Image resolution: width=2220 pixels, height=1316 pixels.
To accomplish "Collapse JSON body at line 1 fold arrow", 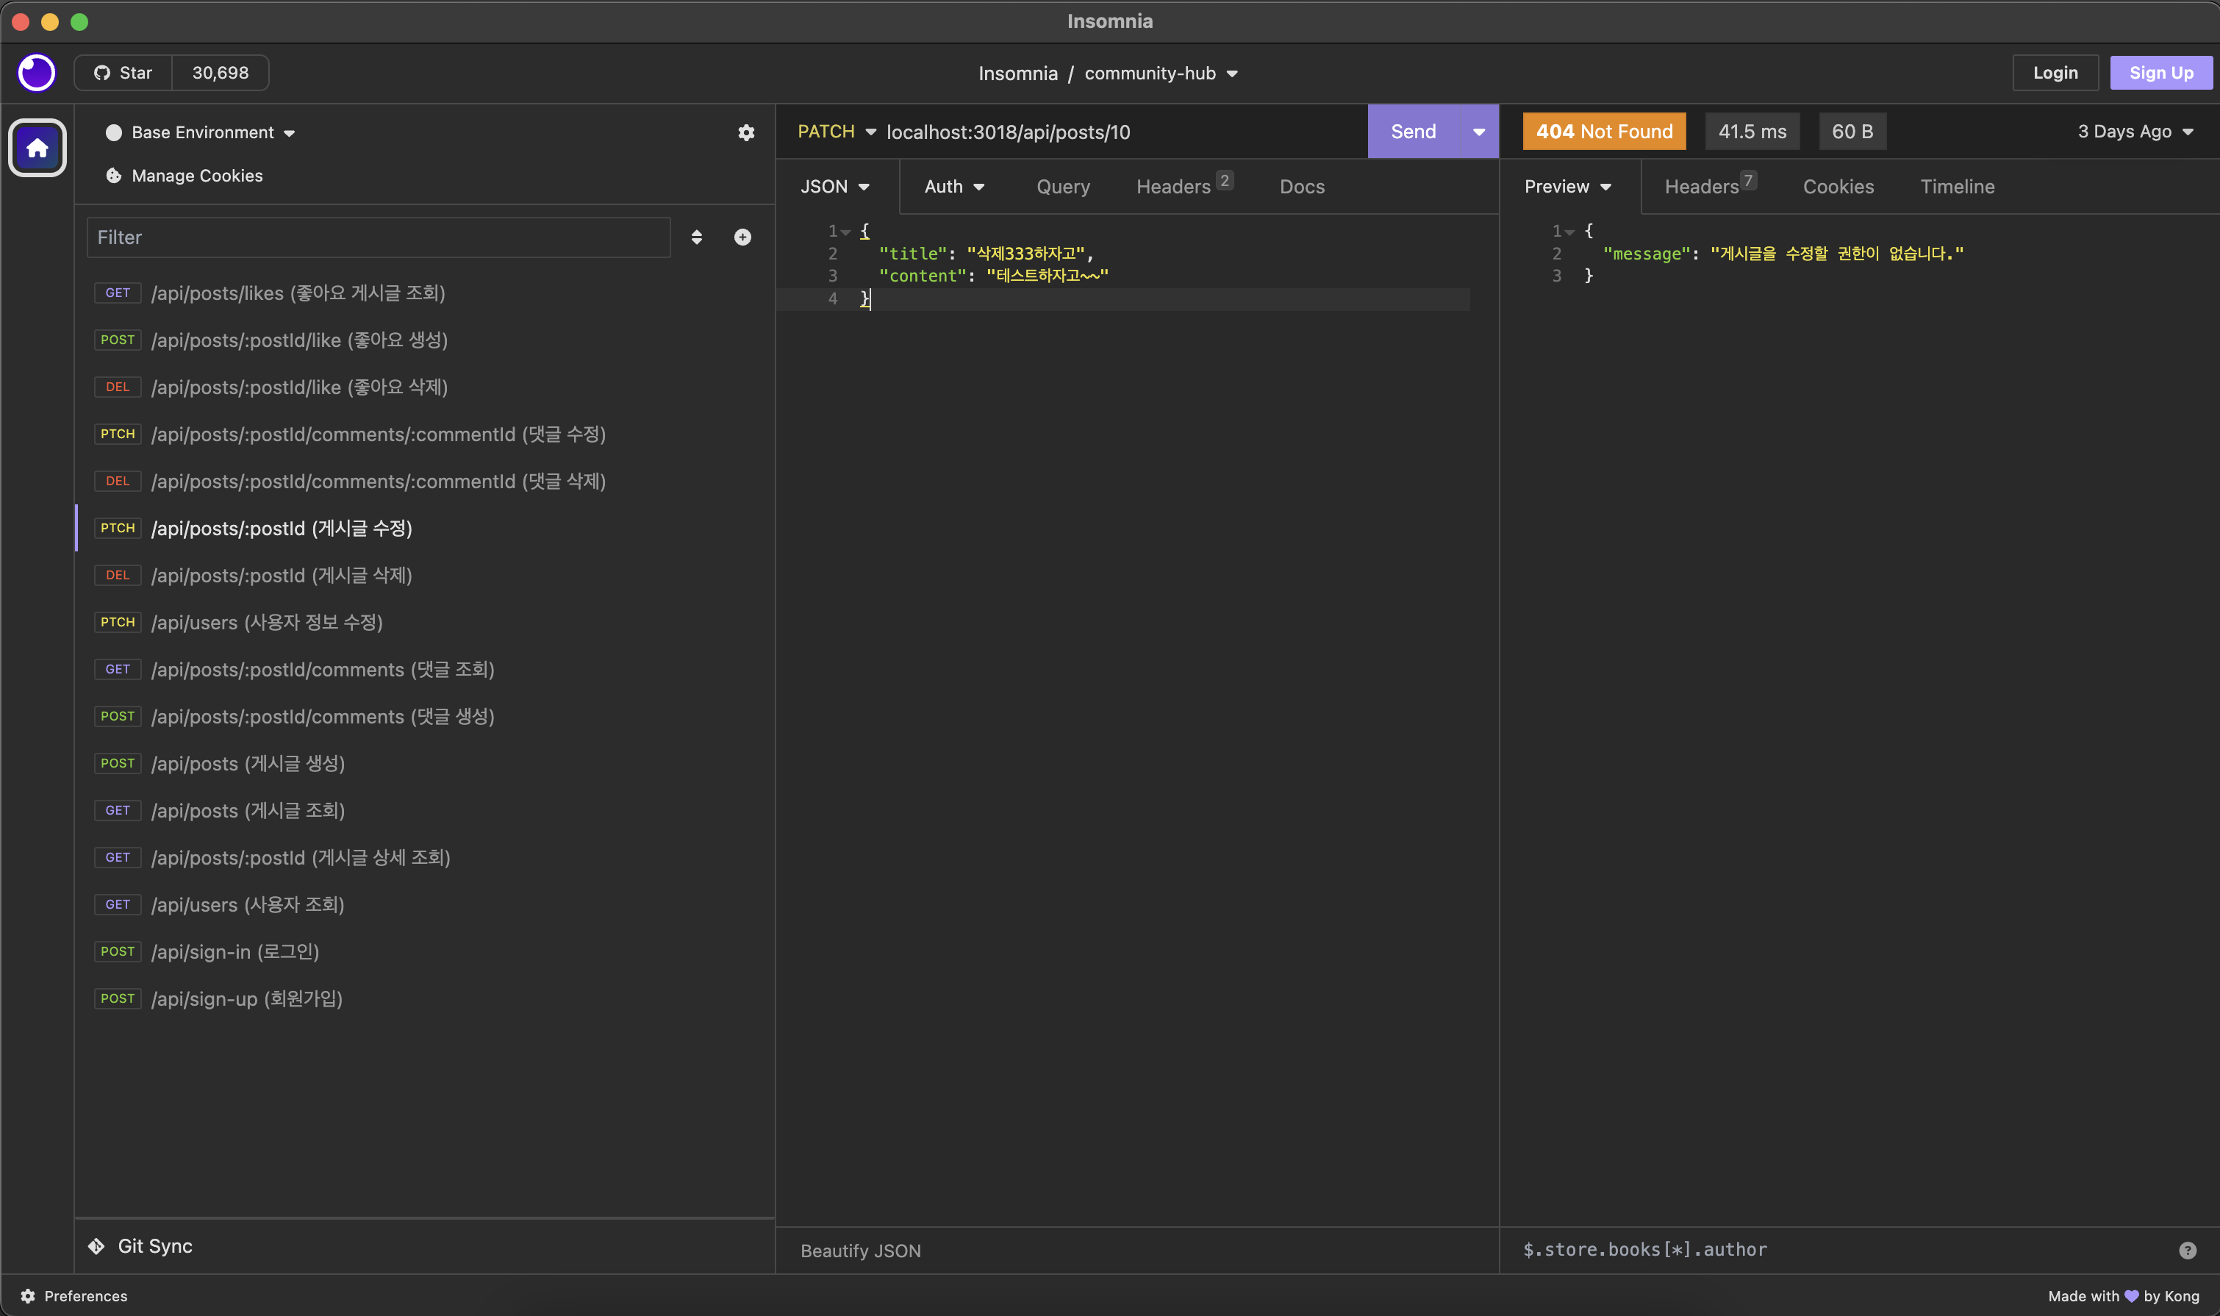I will pos(846,232).
